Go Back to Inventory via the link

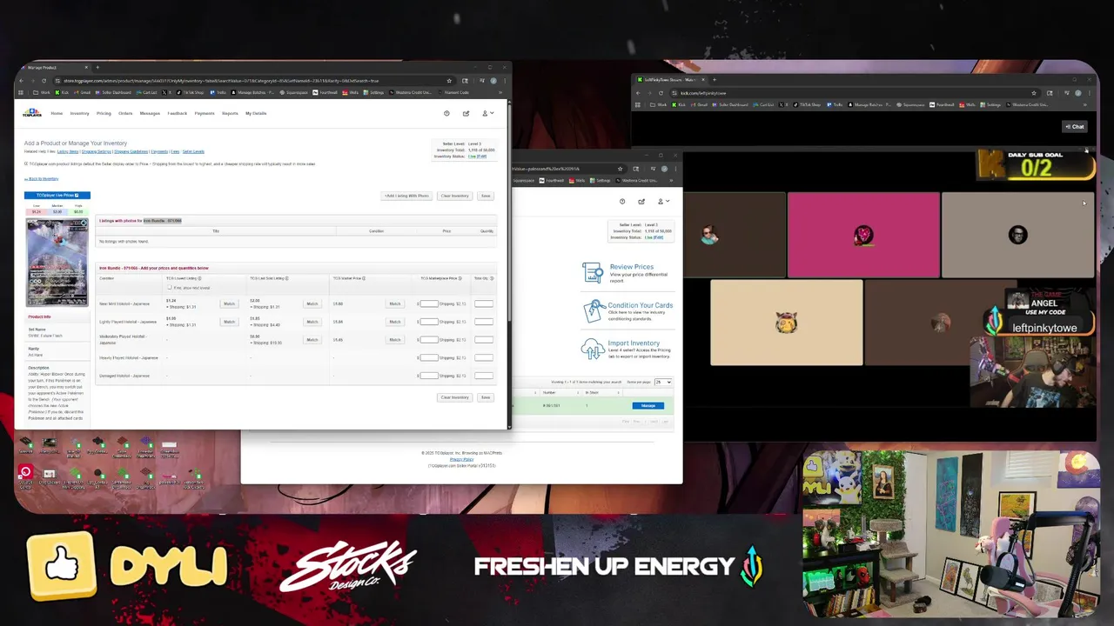(41, 178)
